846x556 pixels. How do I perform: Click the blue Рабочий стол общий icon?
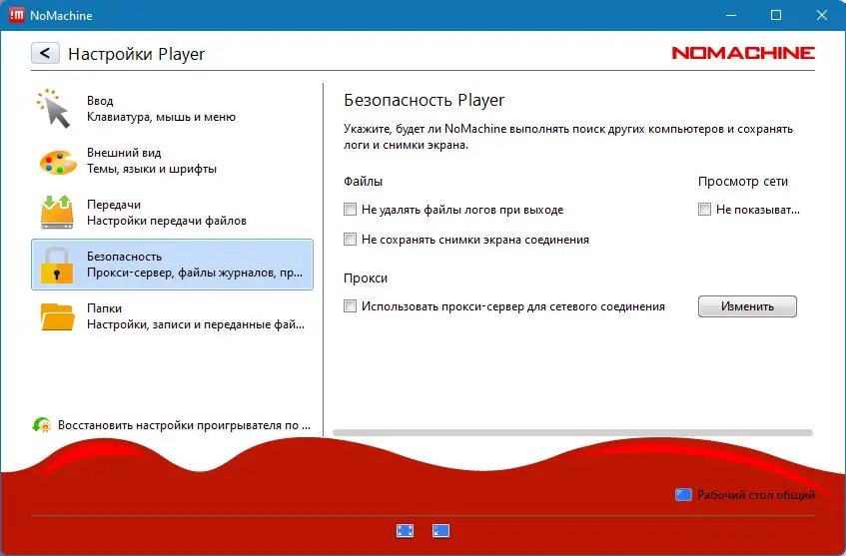(x=683, y=494)
